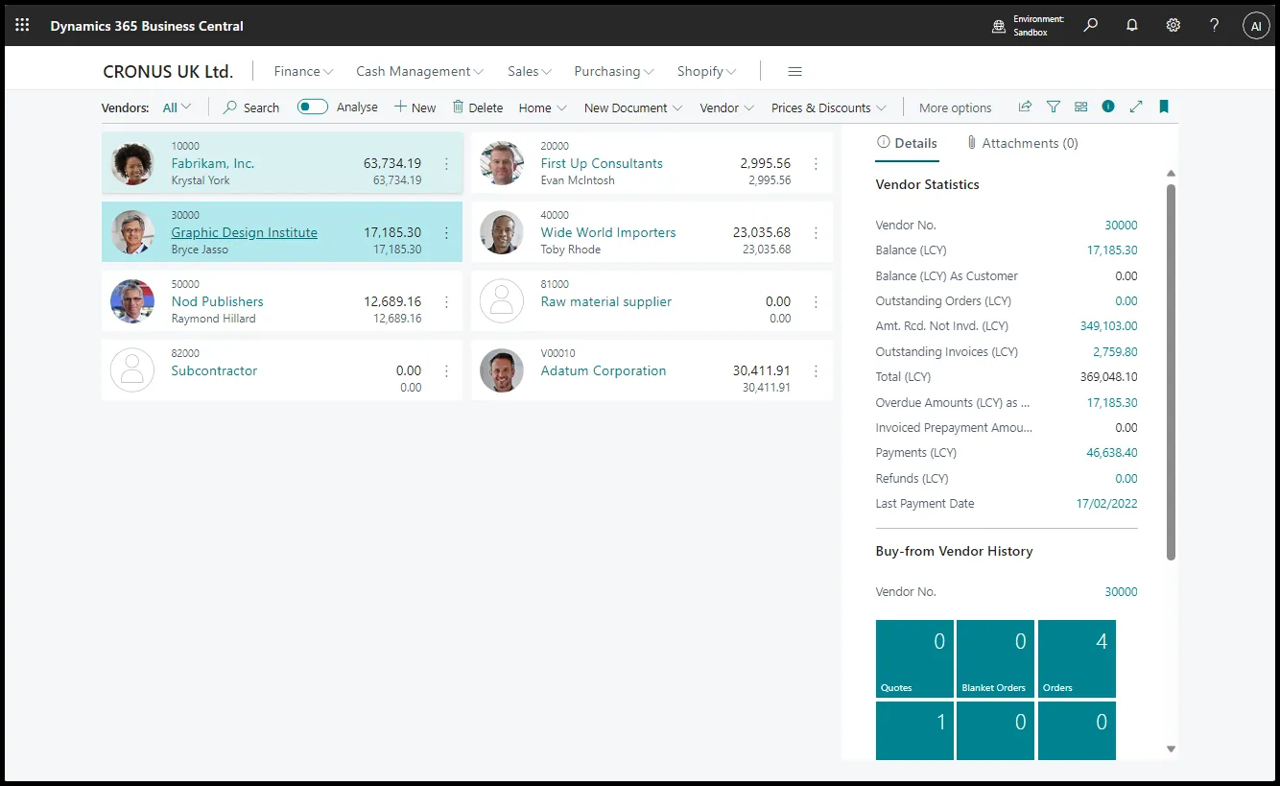The height and width of the screenshot is (786, 1280).
Task: Open the Adatum Corporation vendor link
Action: (604, 370)
